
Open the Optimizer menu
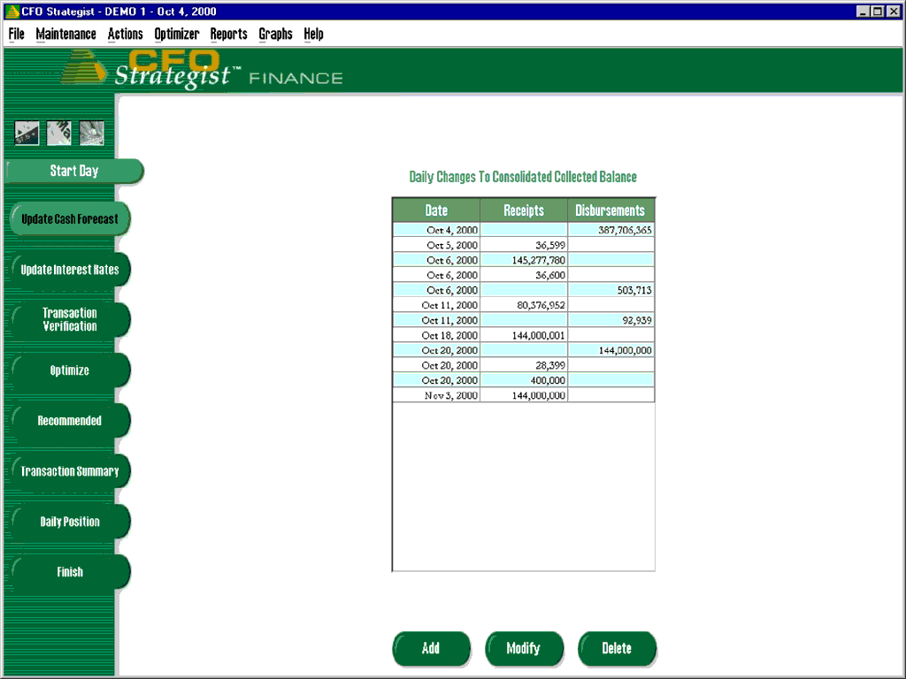pyautogui.click(x=176, y=34)
